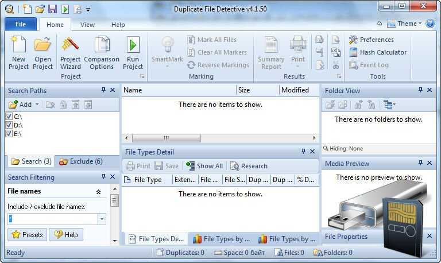The image size is (441, 263).
Task: Click the Research toolbar button
Action: tap(249, 166)
